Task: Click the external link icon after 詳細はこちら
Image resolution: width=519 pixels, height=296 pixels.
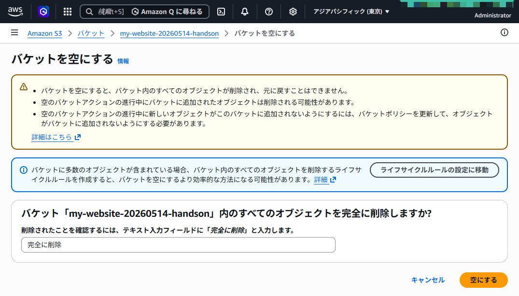Action: 78,137
